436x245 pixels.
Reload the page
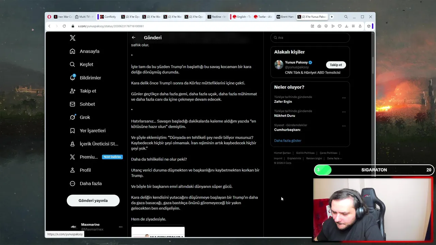[64, 26]
